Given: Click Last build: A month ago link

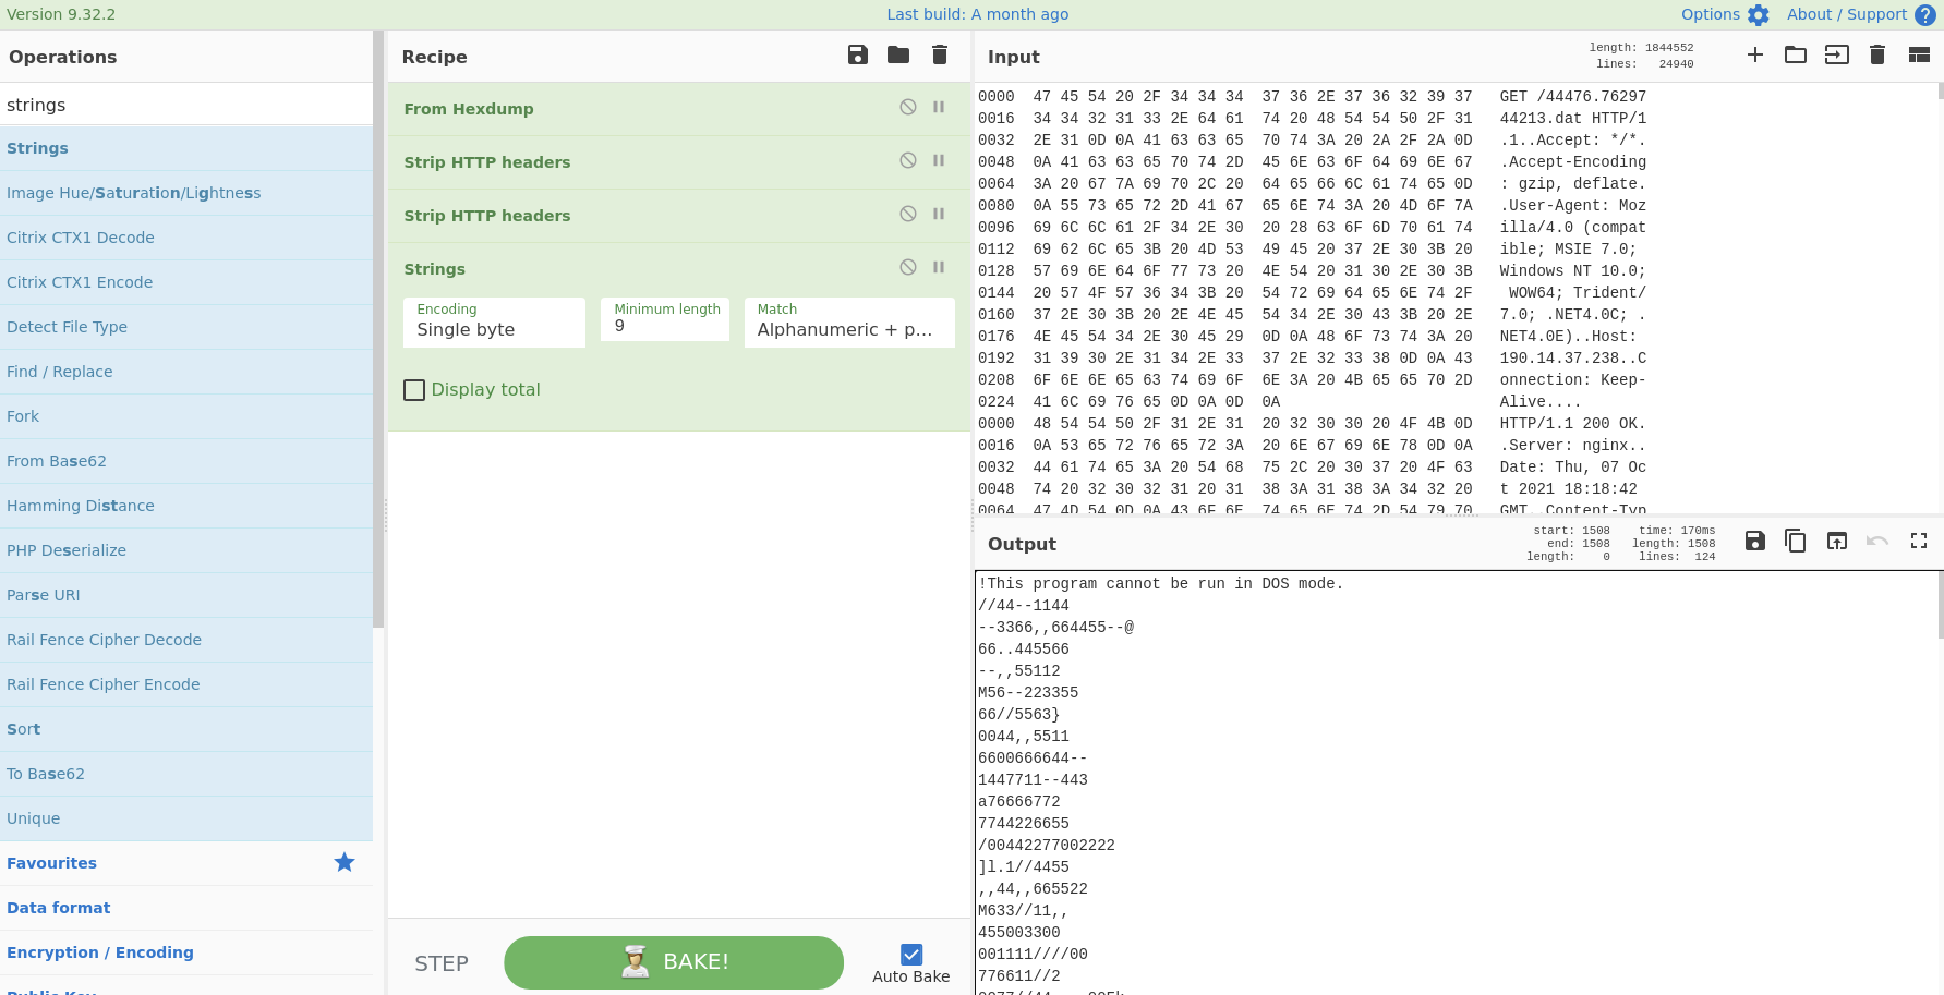Looking at the screenshot, I should point(977,14).
